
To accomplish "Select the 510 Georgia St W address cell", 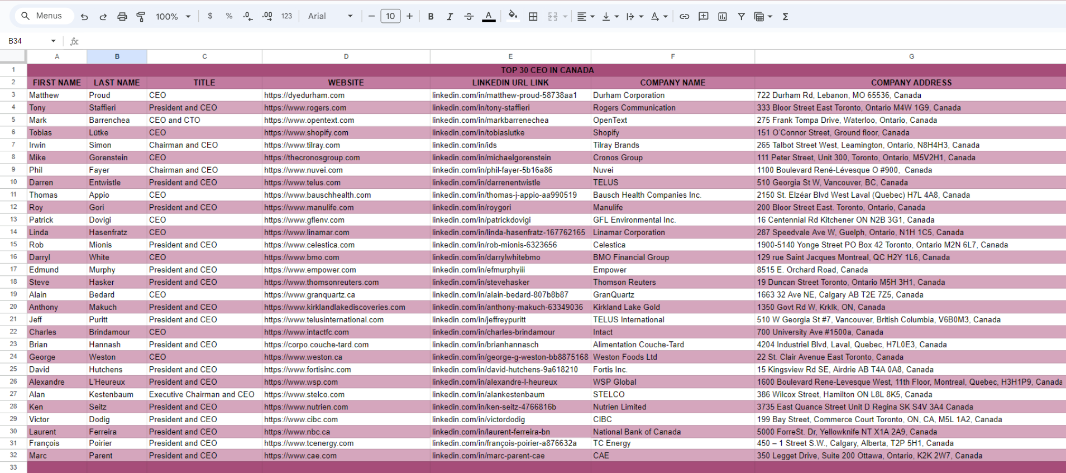I will tap(911, 183).
